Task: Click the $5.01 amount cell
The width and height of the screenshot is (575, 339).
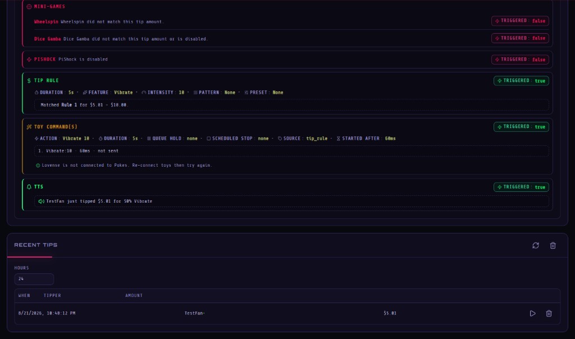Action: [390, 313]
